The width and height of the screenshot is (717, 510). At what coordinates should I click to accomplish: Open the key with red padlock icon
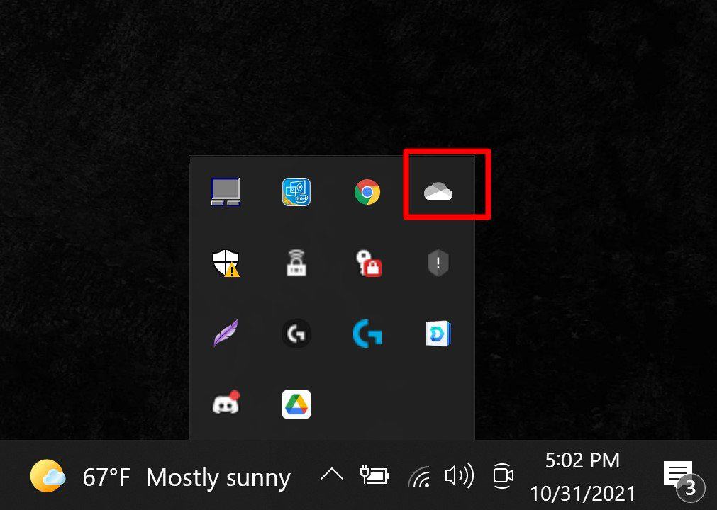coord(367,263)
